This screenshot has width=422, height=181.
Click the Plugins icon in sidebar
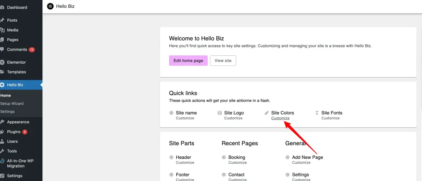click(2, 132)
